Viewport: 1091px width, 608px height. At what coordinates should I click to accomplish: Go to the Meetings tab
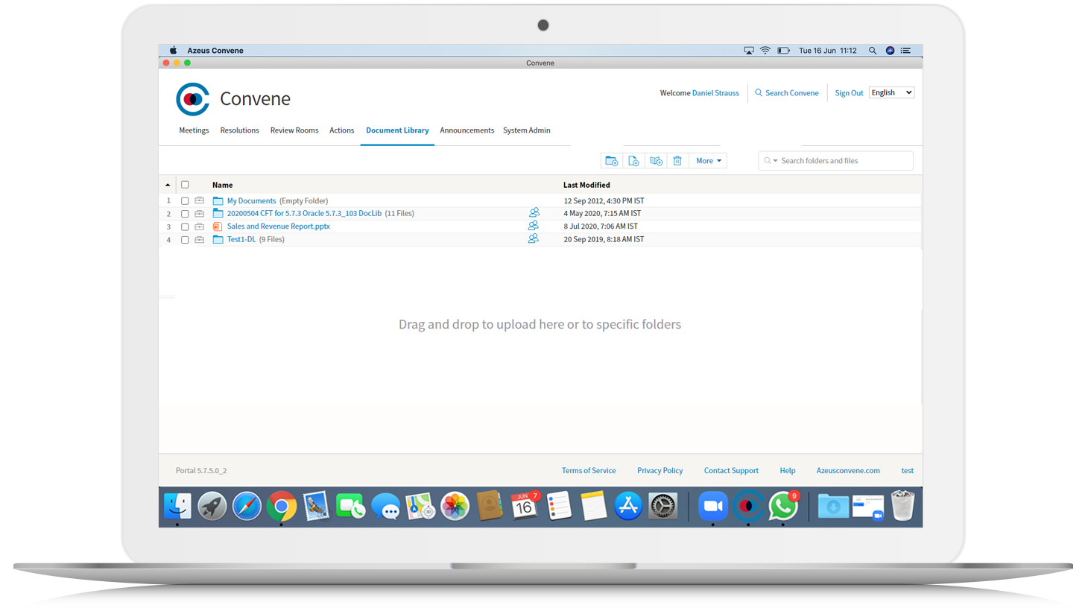pyautogui.click(x=194, y=130)
